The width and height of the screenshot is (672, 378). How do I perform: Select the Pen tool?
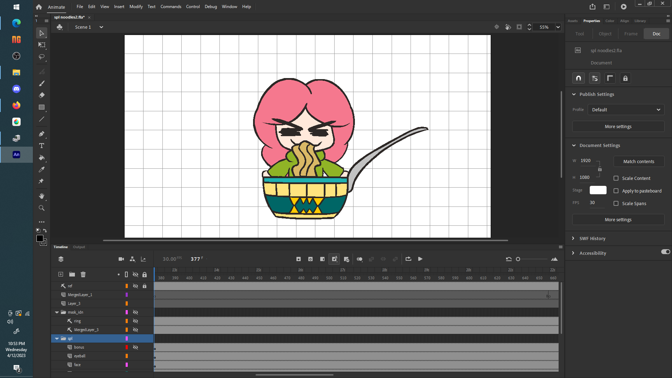(x=42, y=134)
